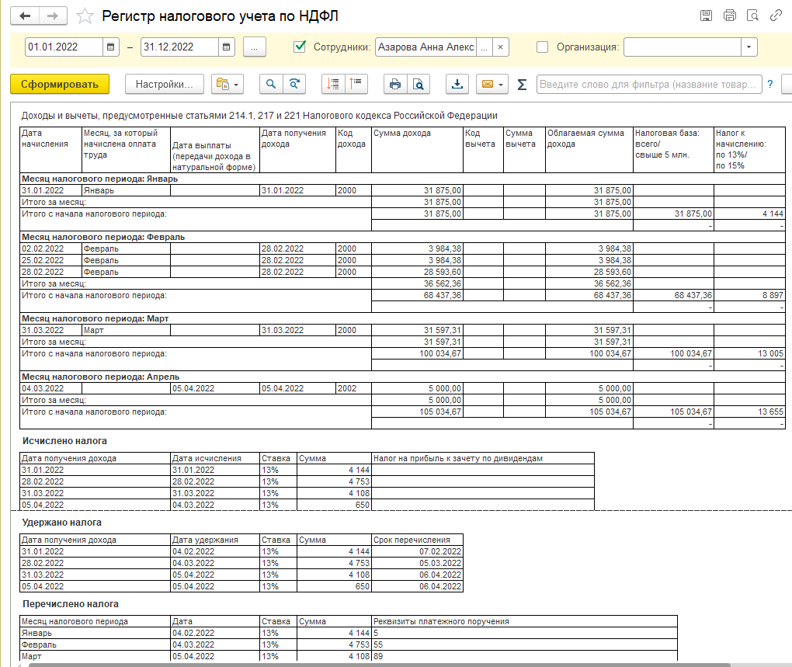Open the Организация dropdown list
The width and height of the screenshot is (792, 667).
[x=749, y=47]
